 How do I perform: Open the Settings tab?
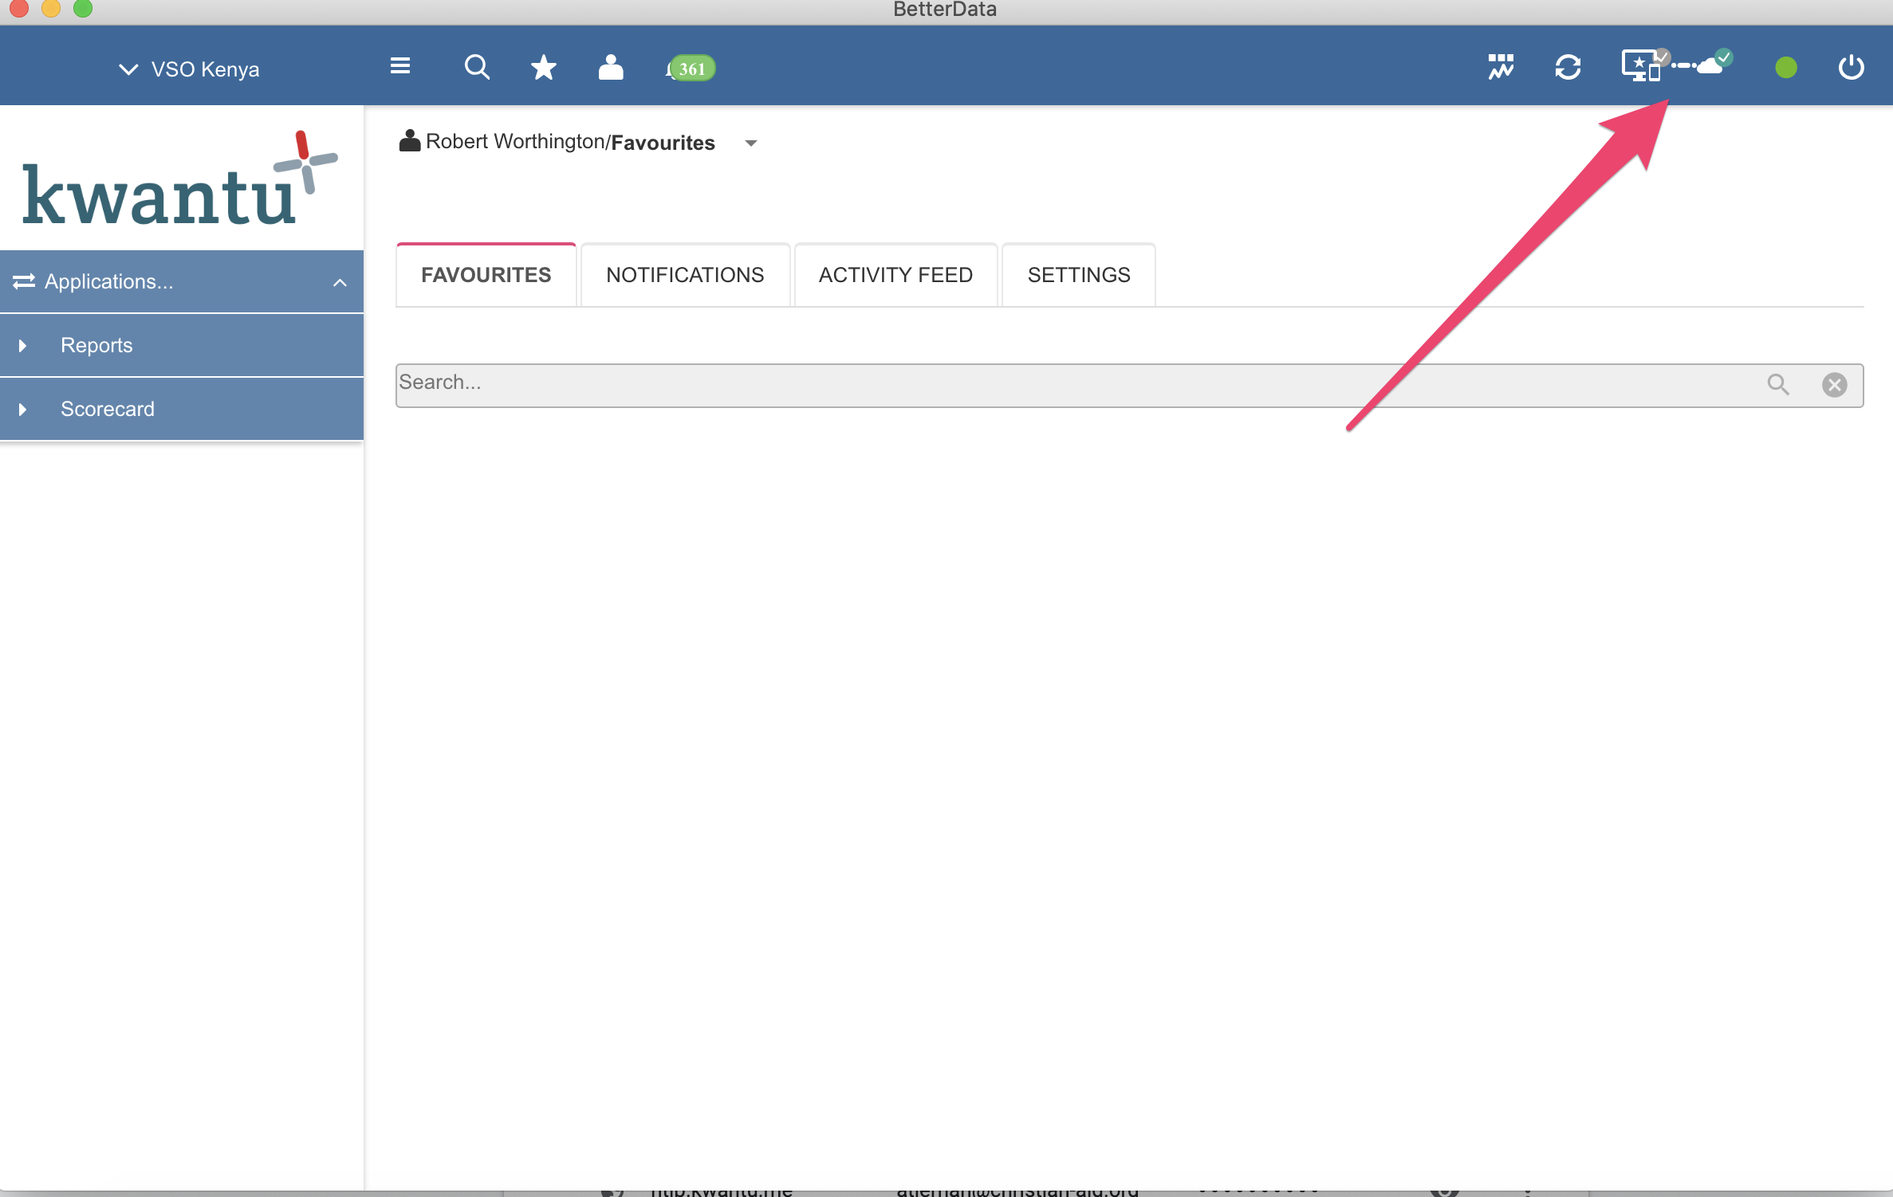1078,275
